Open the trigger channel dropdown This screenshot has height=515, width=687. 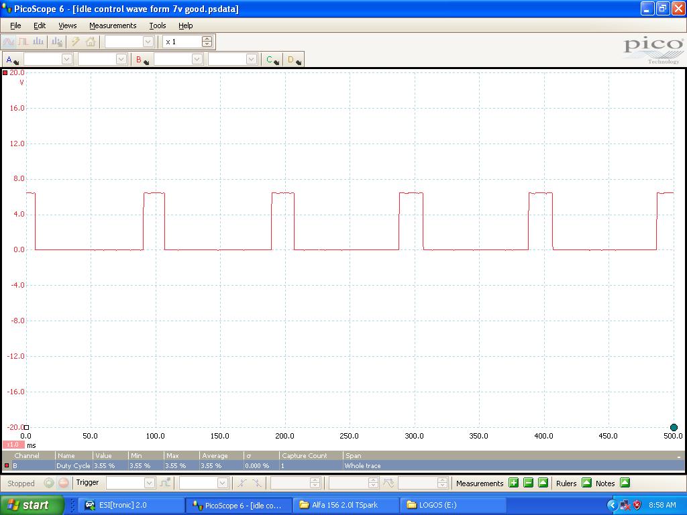tap(223, 483)
